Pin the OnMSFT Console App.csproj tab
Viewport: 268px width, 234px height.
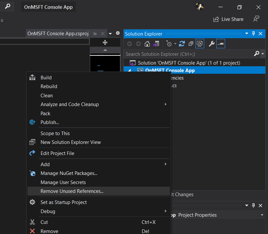(x=95, y=34)
